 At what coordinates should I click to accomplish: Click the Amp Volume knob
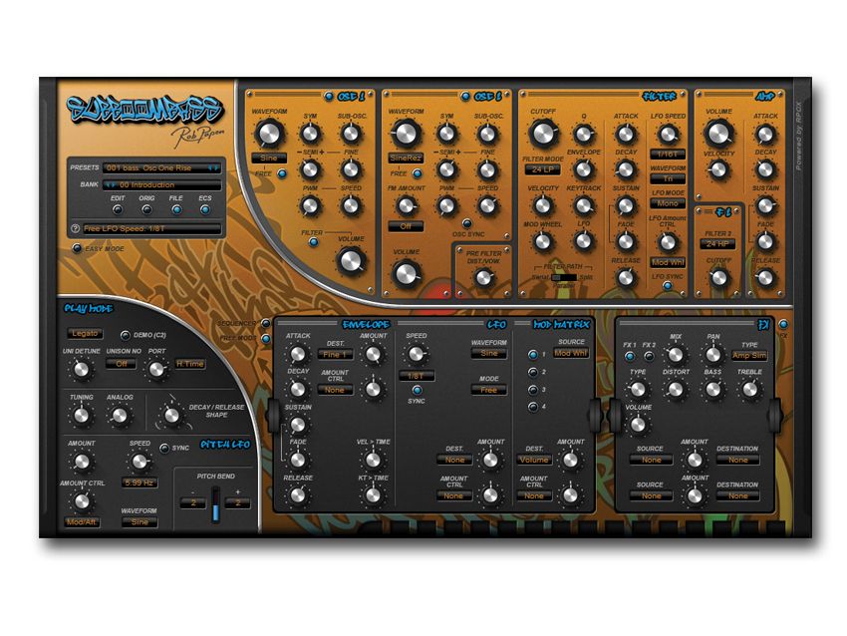(x=718, y=134)
